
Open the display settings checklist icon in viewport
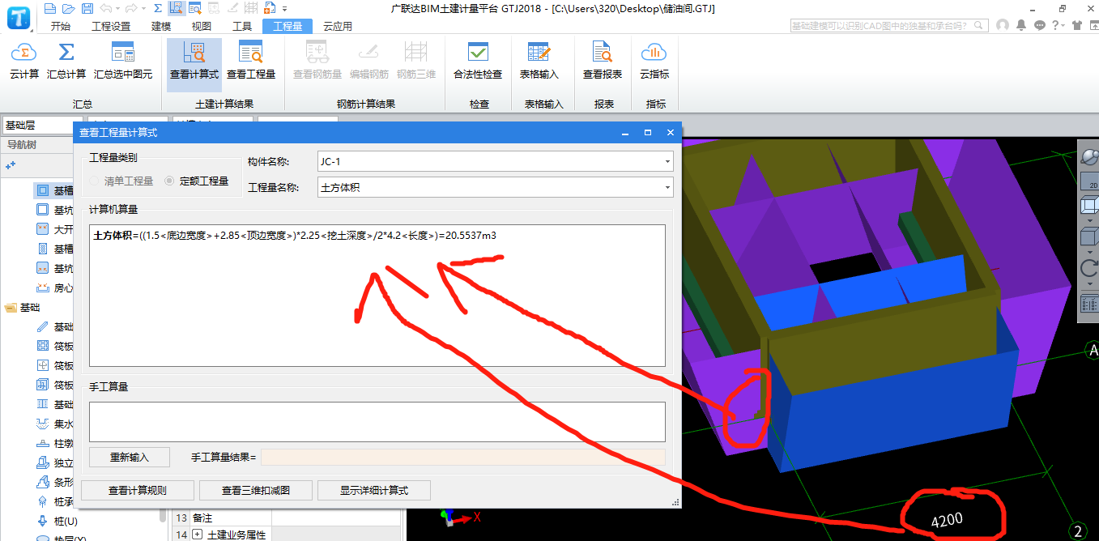click(1090, 304)
